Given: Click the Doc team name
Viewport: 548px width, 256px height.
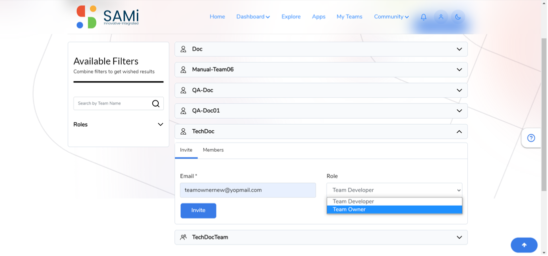Looking at the screenshot, I should tap(197, 49).
